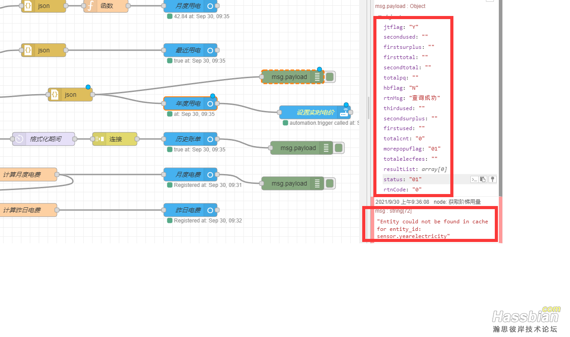Click the firsttotal property row

[x=406, y=57]
